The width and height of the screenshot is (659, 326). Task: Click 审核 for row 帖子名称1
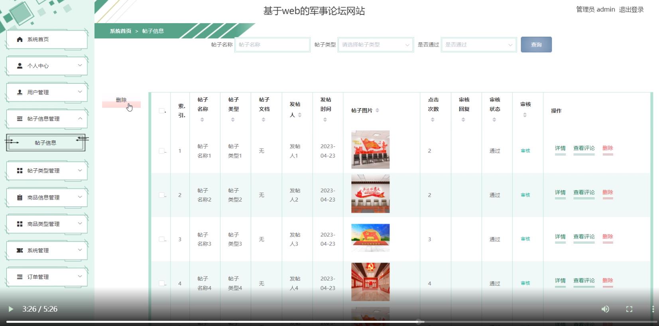[525, 151]
